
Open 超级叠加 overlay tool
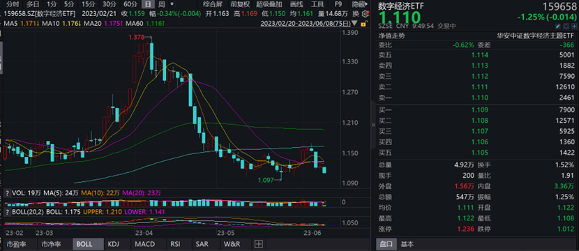point(269,4)
